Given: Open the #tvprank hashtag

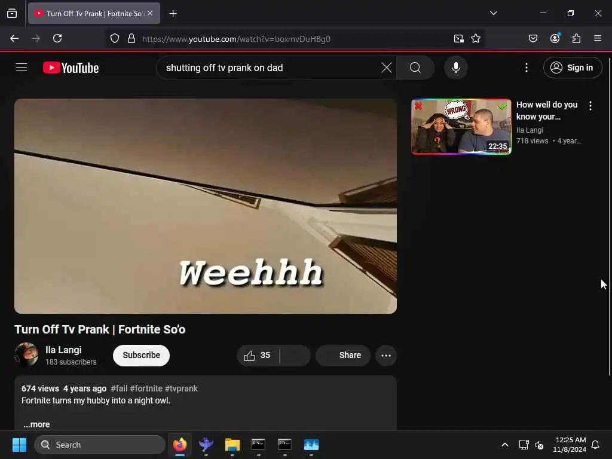Looking at the screenshot, I should tap(181, 388).
